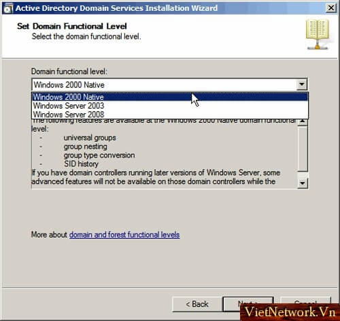Viewport: 340px width, 321px height.
Task: Open domain and forest functional levels link
Action: (124, 235)
